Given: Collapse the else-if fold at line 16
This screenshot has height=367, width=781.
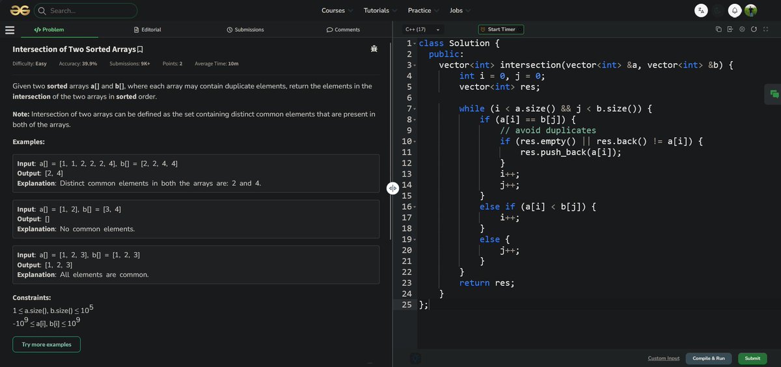Looking at the screenshot, I should pyautogui.click(x=415, y=207).
